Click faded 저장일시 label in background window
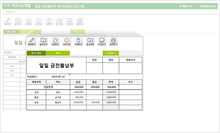220x133 pixels. point(78,32)
